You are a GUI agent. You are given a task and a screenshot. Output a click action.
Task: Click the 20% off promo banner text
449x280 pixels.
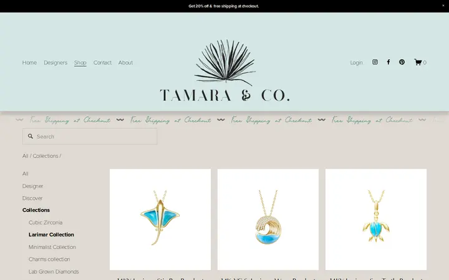pos(224,6)
